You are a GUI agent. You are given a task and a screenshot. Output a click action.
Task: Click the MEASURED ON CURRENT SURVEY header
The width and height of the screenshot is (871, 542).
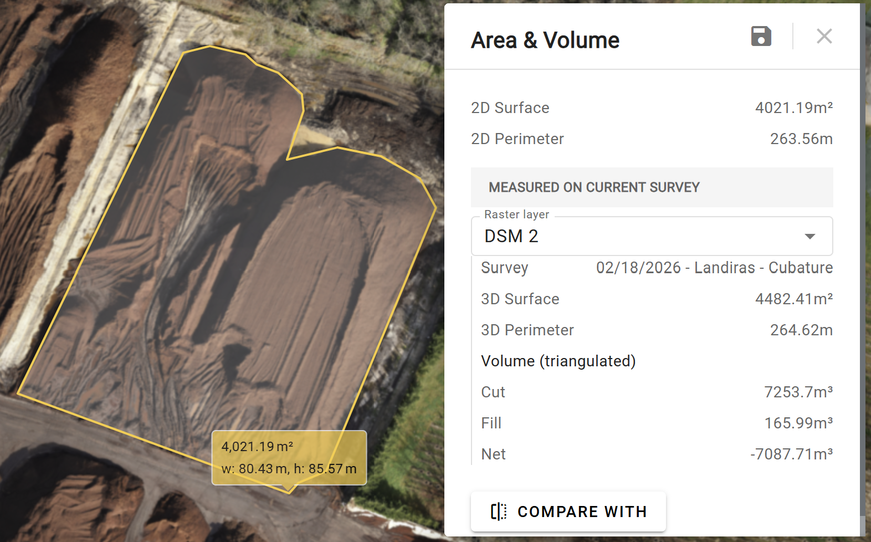point(594,187)
